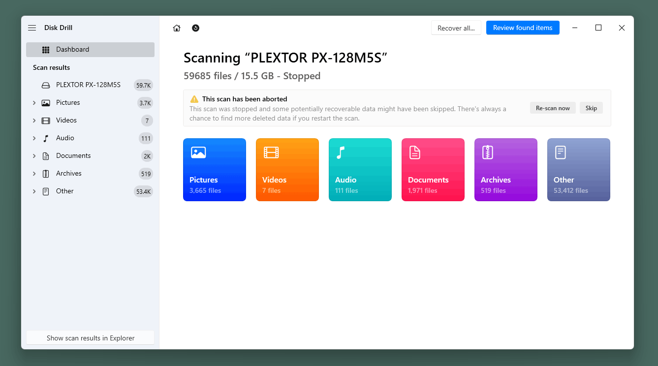658x366 pixels.
Task: Click the zip icon on Archives card
Action: click(x=488, y=152)
